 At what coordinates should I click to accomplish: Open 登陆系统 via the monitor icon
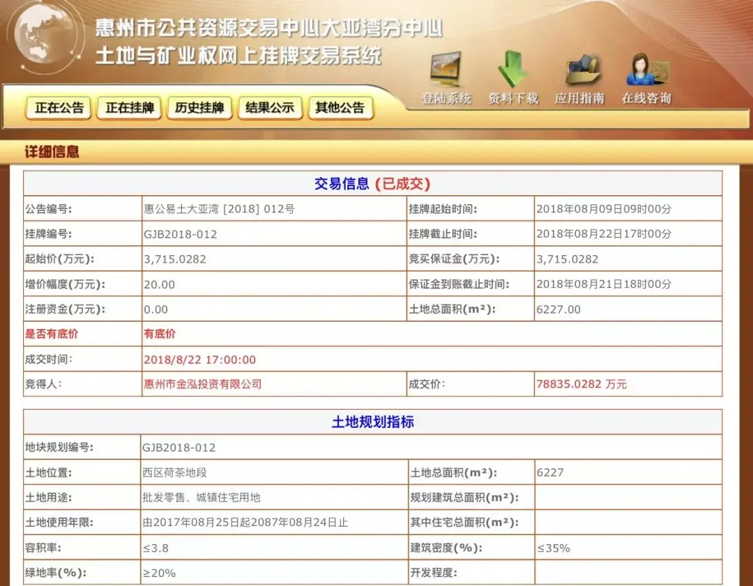[446, 70]
